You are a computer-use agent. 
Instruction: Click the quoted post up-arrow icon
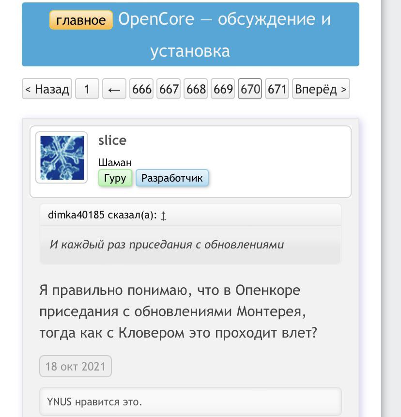point(163,216)
